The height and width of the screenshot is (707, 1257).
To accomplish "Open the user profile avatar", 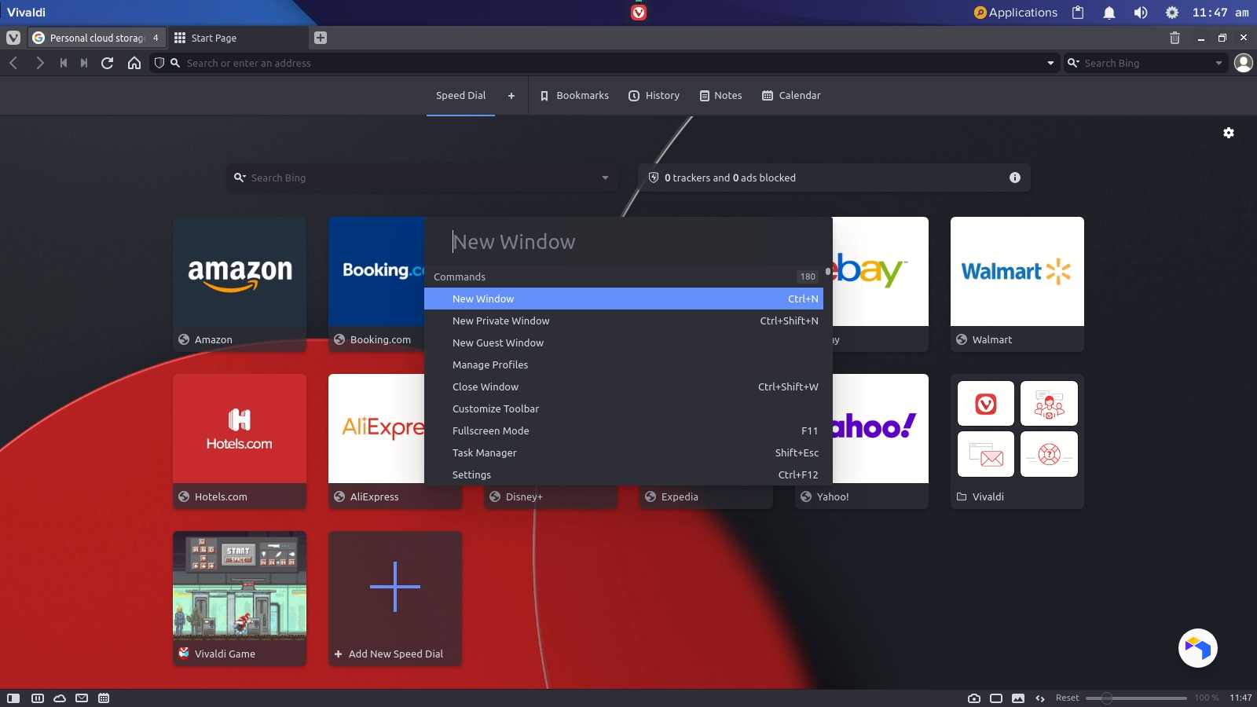I will point(1244,63).
